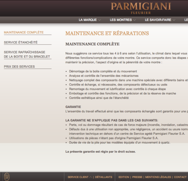Open the EDITION footer link
Viewport: 188px width, 181px height.
124,177
